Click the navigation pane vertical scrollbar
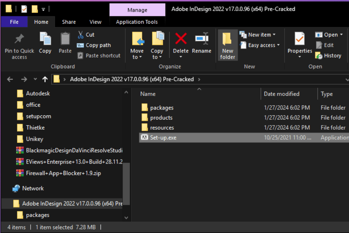The height and width of the screenshot is (233, 349). tap(126, 183)
